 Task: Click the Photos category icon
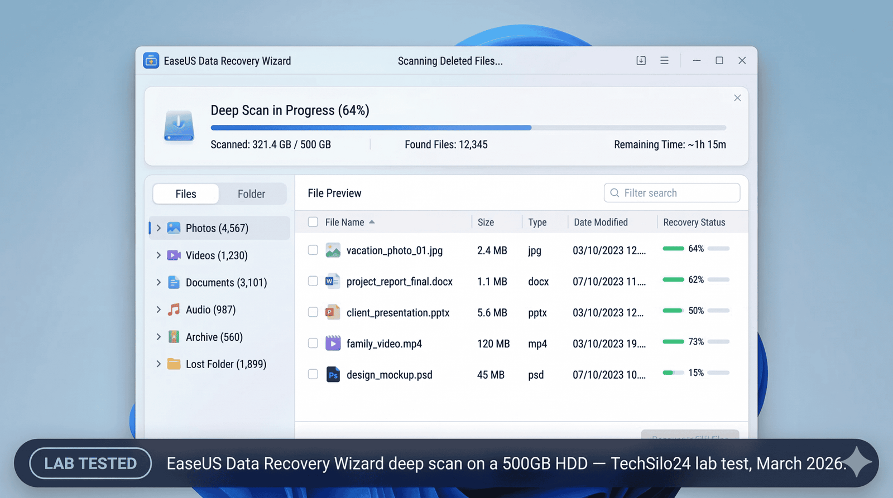coord(174,228)
